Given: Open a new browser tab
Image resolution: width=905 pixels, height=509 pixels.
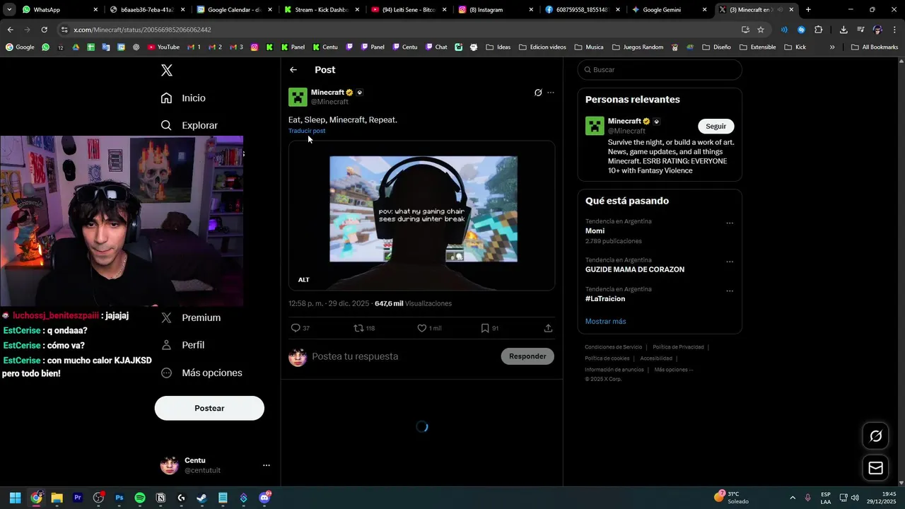Looking at the screenshot, I should click(808, 10).
